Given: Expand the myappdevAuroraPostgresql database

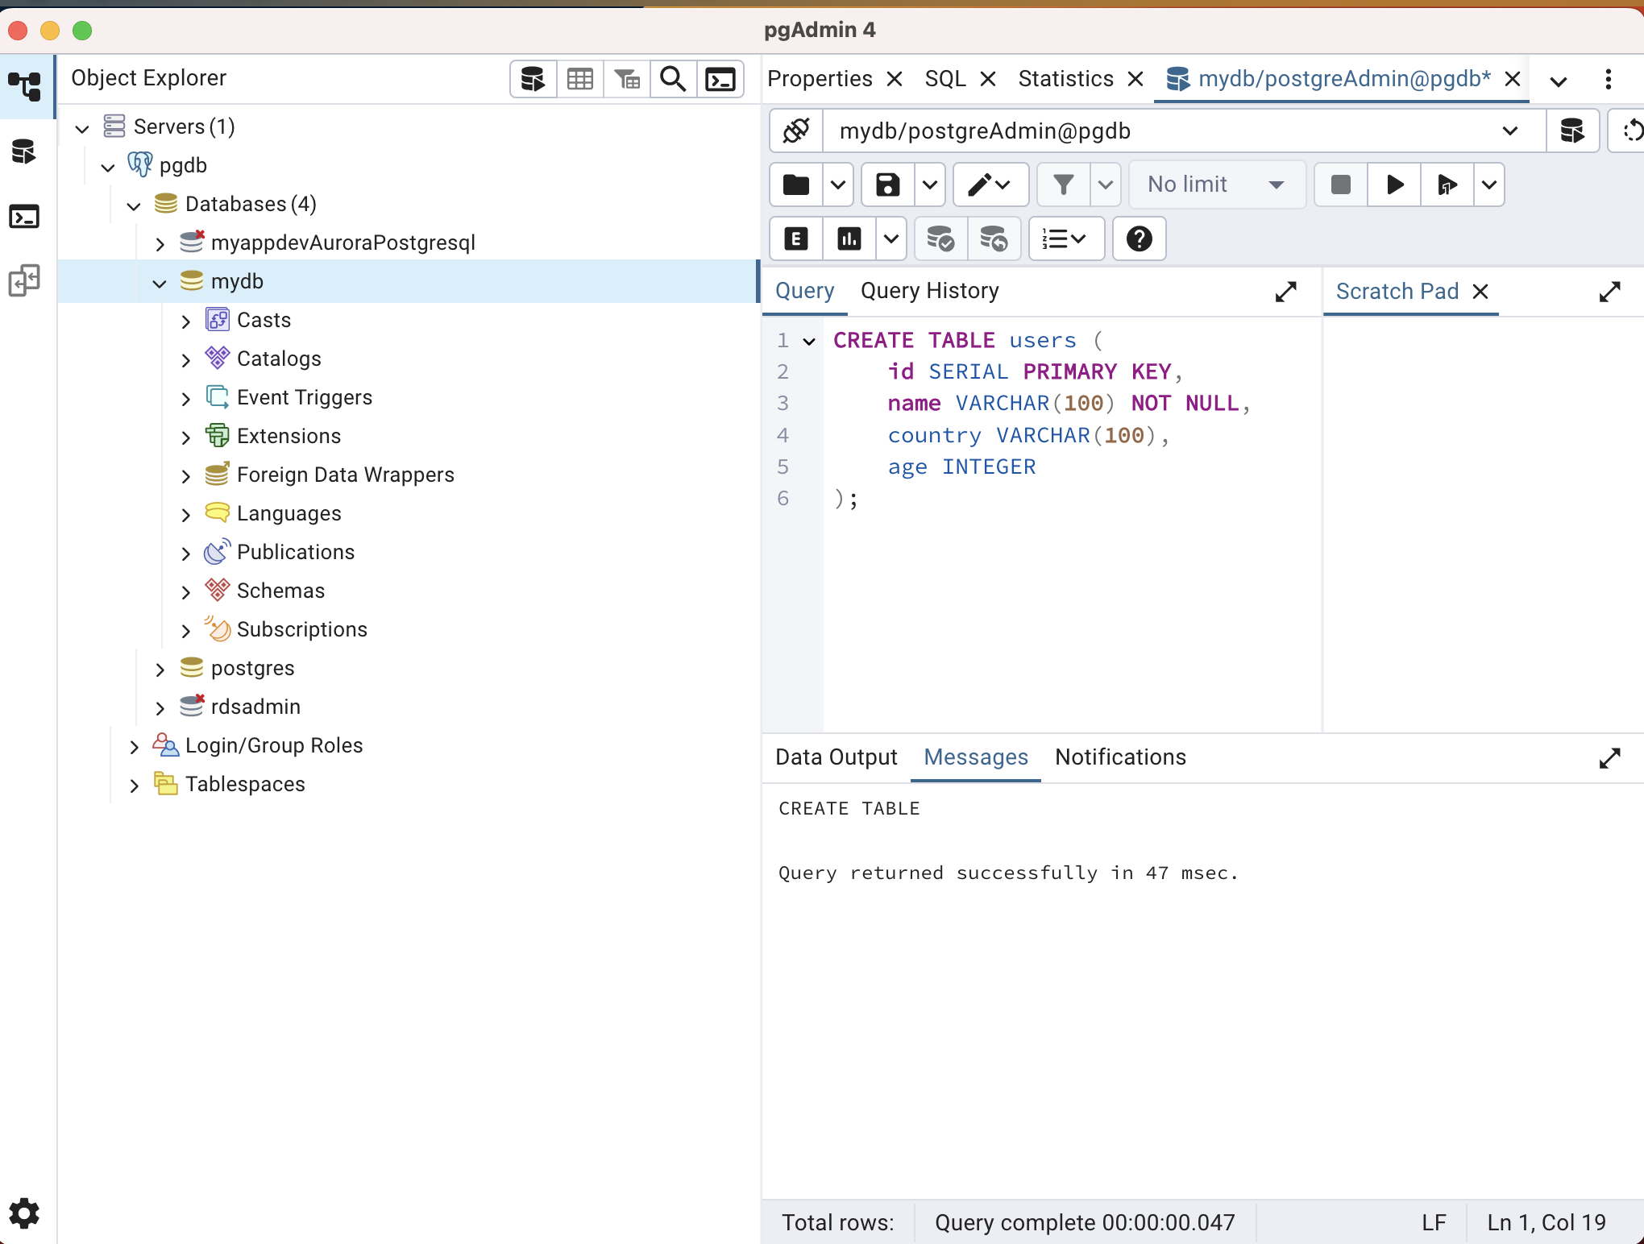Looking at the screenshot, I should pos(160,243).
